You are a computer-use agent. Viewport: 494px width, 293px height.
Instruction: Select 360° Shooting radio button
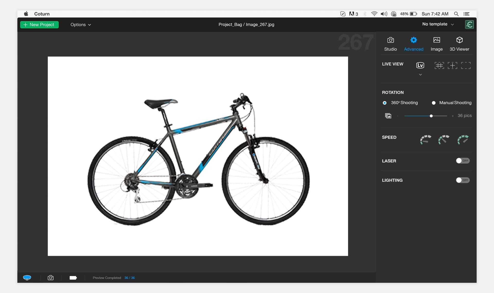pos(385,103)
